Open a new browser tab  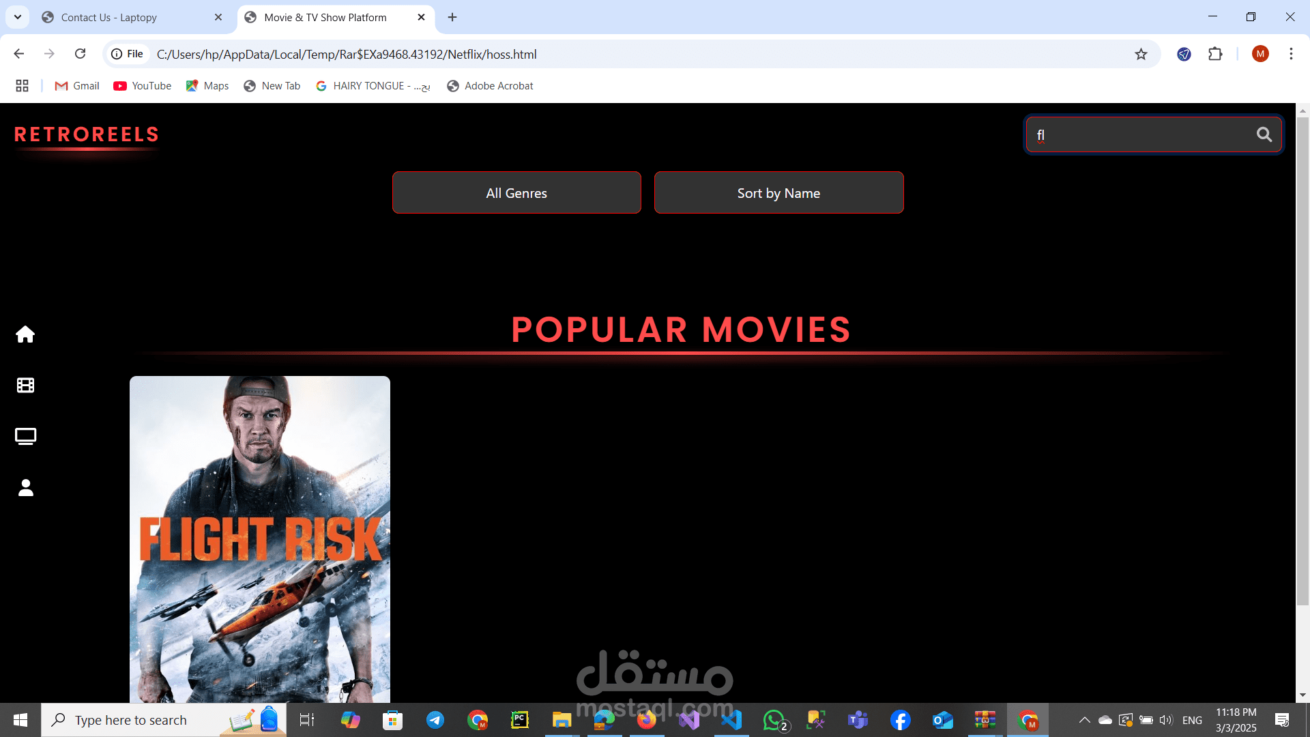pos(452,17)
